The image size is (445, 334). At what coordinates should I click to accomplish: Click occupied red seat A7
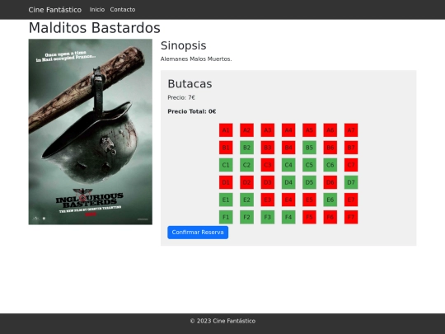point(351,130)
